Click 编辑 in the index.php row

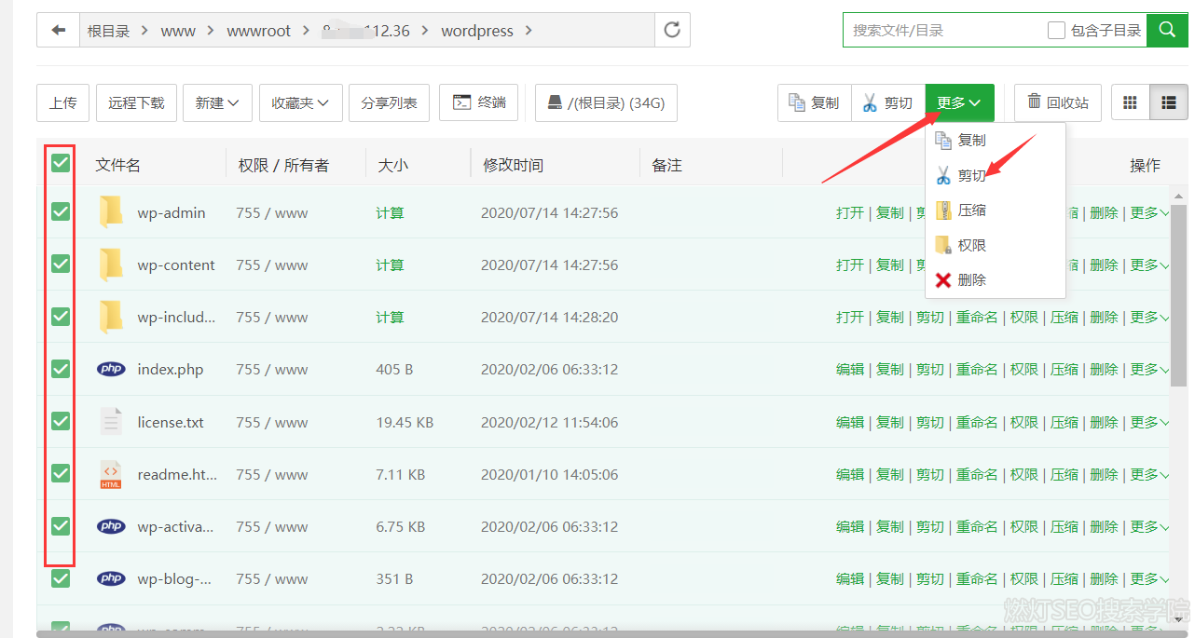pos(850,369)
